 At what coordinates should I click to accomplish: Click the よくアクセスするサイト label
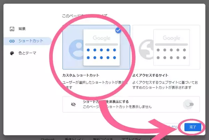click(x=150, y=75)
